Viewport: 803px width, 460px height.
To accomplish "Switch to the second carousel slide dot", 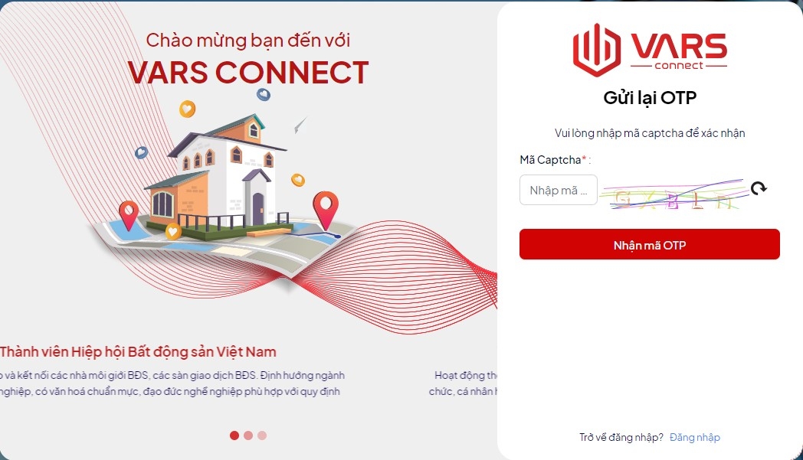I will point(248,436).
